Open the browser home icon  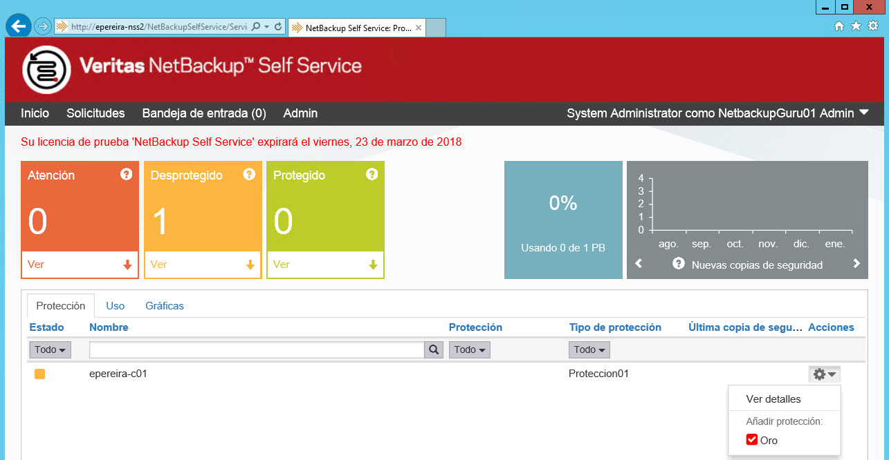(839, 26)
